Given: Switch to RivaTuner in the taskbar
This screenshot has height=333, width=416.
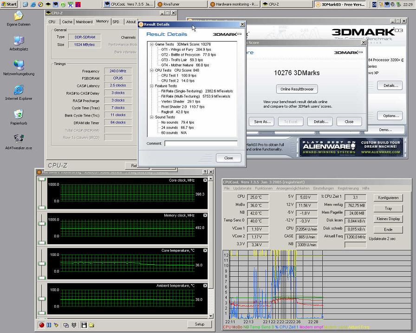Looking at the screenshot, I should pos(181,4).
